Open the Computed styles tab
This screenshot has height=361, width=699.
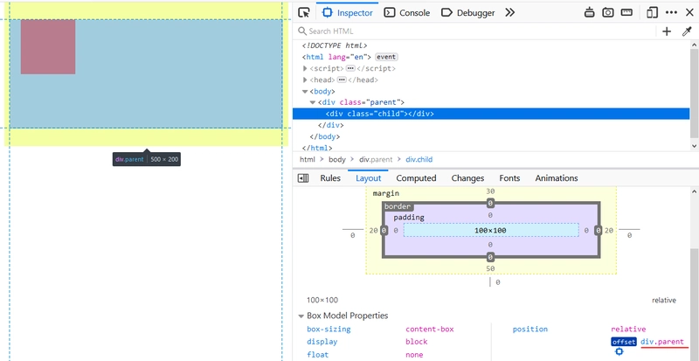tap(416, 178)
